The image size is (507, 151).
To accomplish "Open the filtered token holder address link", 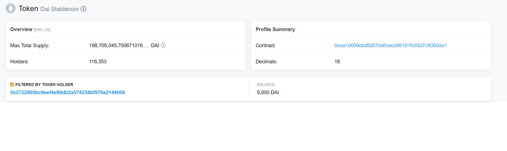I will click(x=67, y=93).
